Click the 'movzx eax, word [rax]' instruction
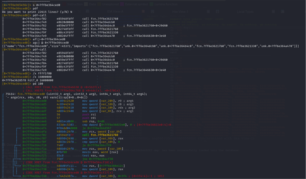This screenshot has width=306, height=179. tap(100, 152)
